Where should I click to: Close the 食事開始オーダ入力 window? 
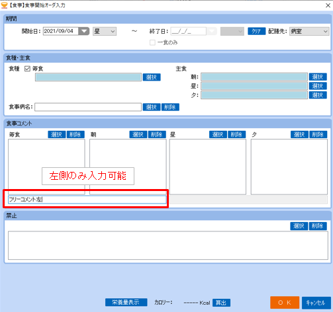(x=328, y=5)
